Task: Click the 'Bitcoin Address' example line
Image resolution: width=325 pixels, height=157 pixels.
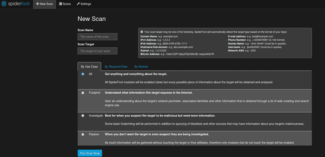Action: [x=177, y=54]
